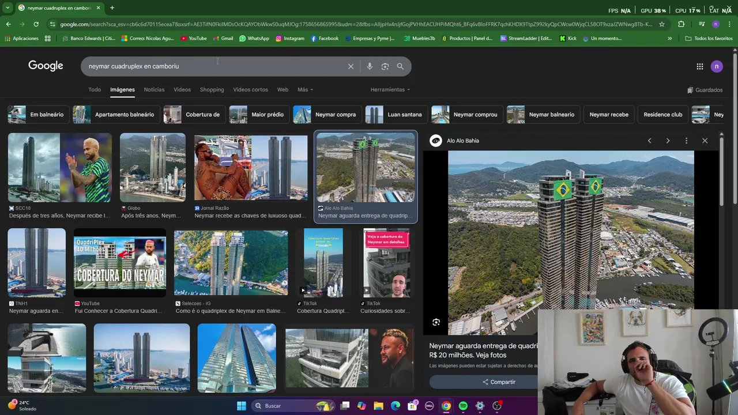Open the Kick bookmark
Image resolution: width=738 pixels, height=415 pixels.
[568, 39]
